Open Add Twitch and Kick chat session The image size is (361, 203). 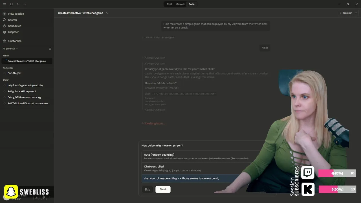coord(27,103)
